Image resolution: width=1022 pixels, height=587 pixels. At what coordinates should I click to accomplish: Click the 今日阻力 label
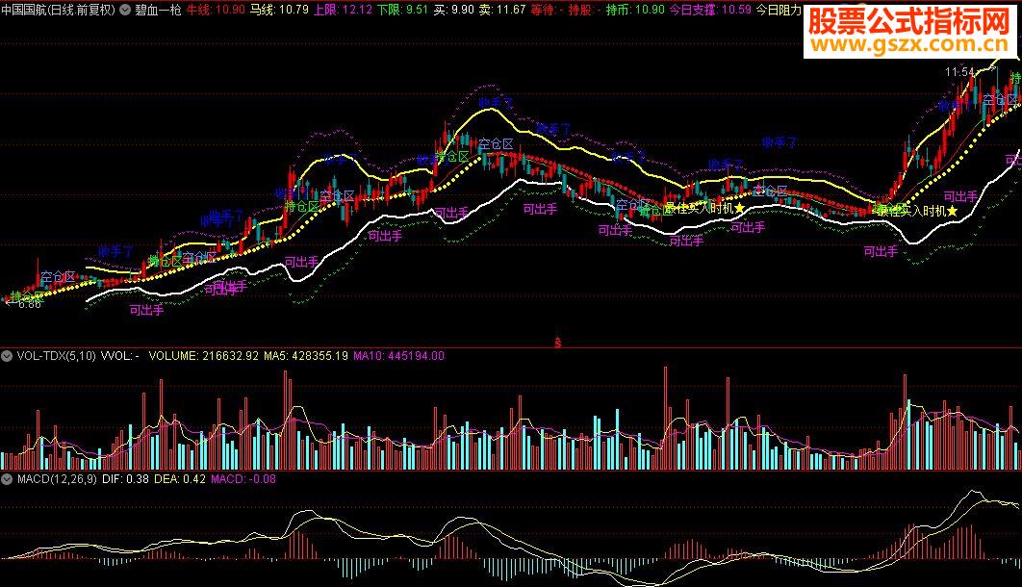[779, 10]
